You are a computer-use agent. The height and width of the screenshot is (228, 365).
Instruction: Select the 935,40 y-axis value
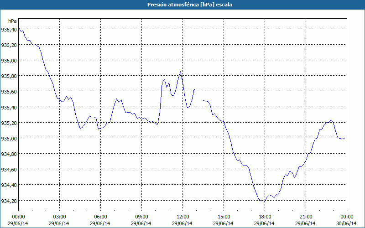pos(9,108)
